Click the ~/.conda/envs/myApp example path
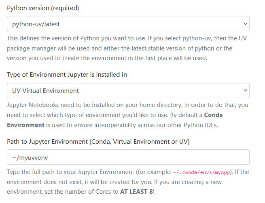 pyautogui.click(x=201, y=172)
